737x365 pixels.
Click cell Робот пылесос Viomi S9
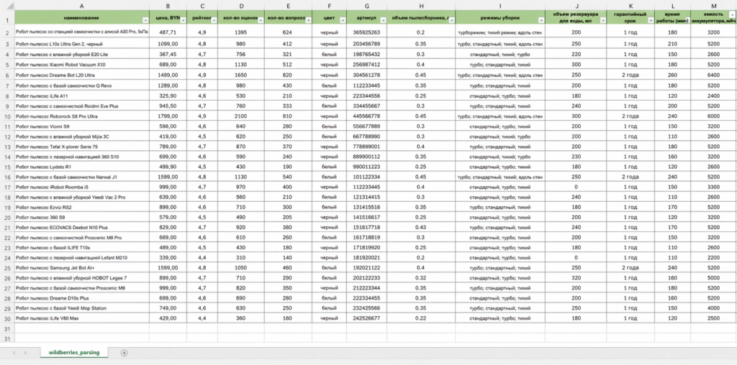(82, 126)
